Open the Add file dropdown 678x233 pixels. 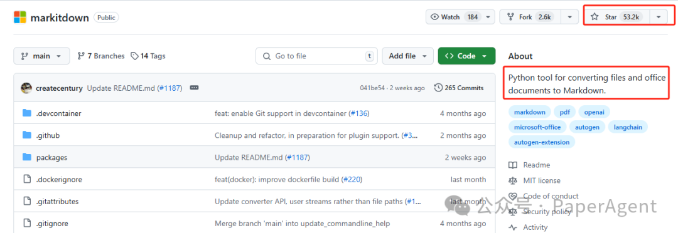408,56
